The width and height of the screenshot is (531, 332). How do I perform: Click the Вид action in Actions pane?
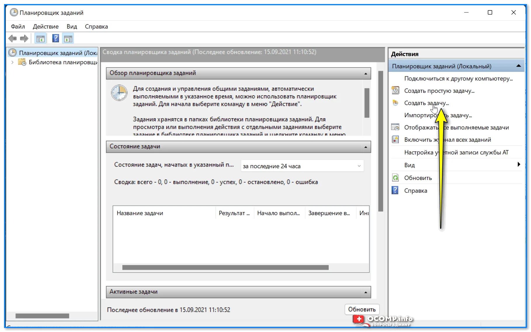click(410, 165)
